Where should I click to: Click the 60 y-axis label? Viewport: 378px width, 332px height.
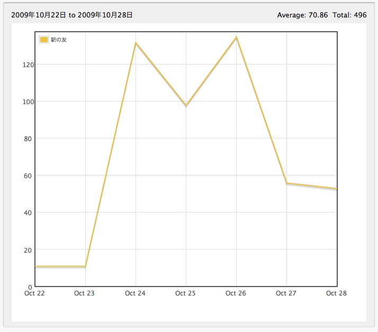click(26, 176)
